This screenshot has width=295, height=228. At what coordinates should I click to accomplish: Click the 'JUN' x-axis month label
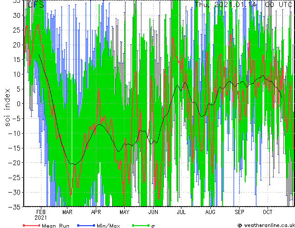(x=153, y=212)
